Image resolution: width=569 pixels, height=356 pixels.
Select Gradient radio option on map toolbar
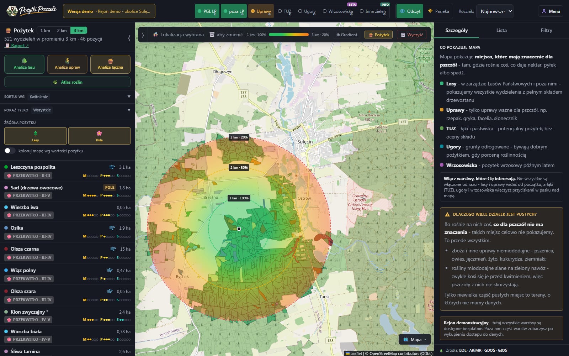tap(347, 35)
